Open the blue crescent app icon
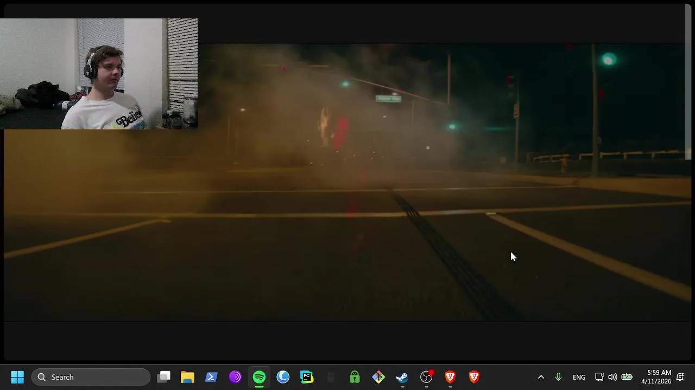695x390 pixels. (283, 377)
